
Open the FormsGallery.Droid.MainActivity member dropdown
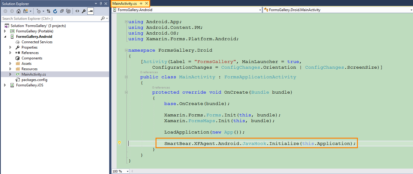pyautogui.click(x=411, y=10)
